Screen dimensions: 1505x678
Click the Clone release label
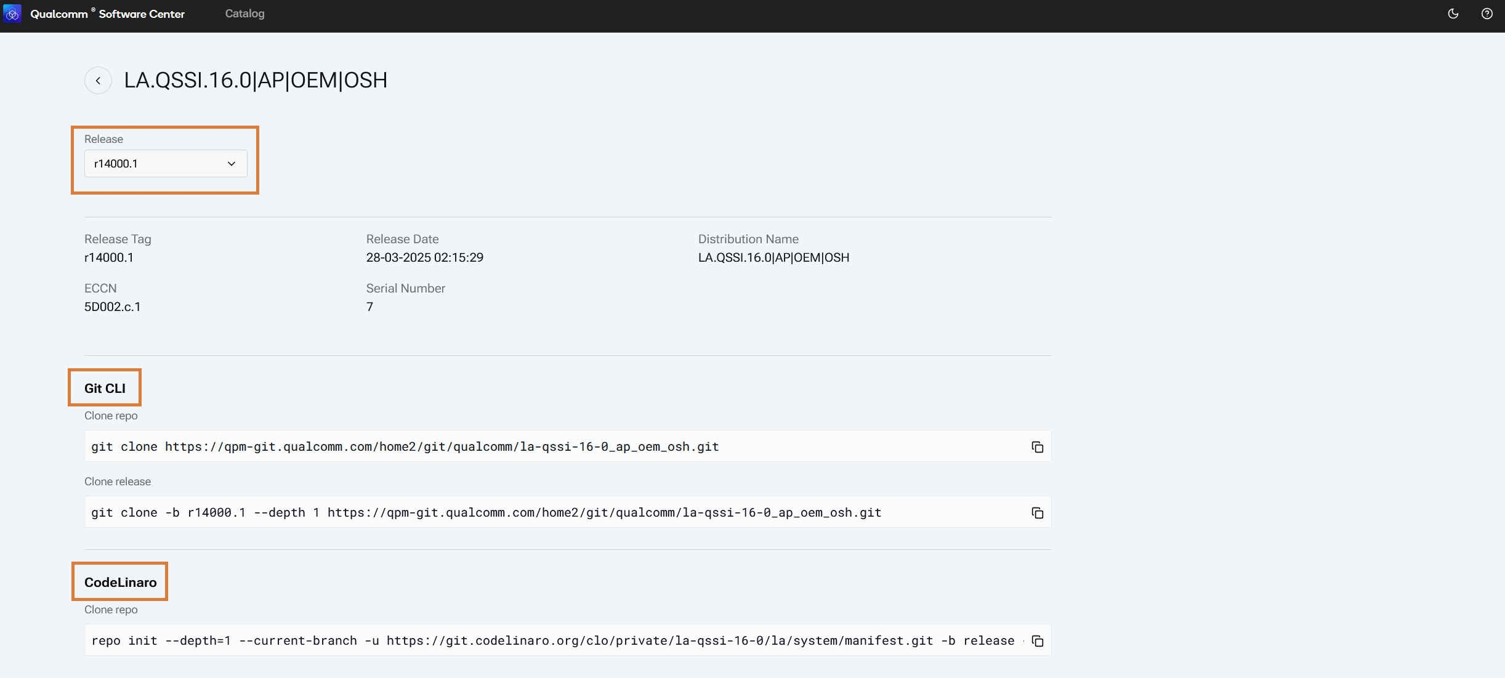118,482
